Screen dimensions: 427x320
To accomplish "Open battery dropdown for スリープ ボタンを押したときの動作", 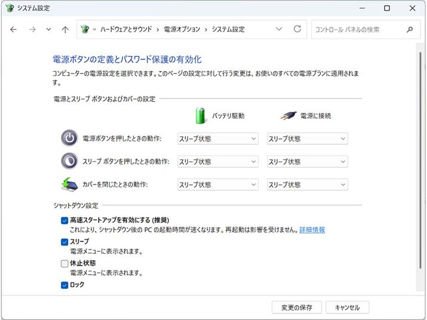I will [218, 162].
